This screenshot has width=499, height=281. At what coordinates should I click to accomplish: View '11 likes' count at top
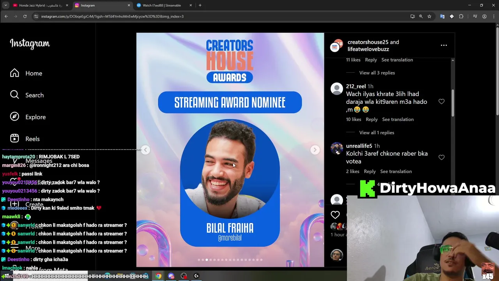click(353, 60)
